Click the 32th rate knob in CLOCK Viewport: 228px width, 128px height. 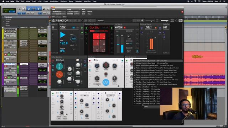click(x=73, y=39)
